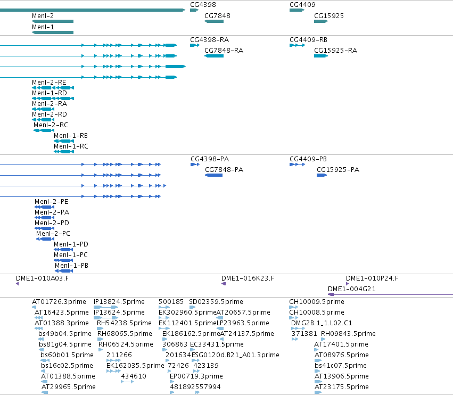Select EST AT16423.5prime
Image resolution: width=453 pixels, height=395 pixels.
point(38,318)
